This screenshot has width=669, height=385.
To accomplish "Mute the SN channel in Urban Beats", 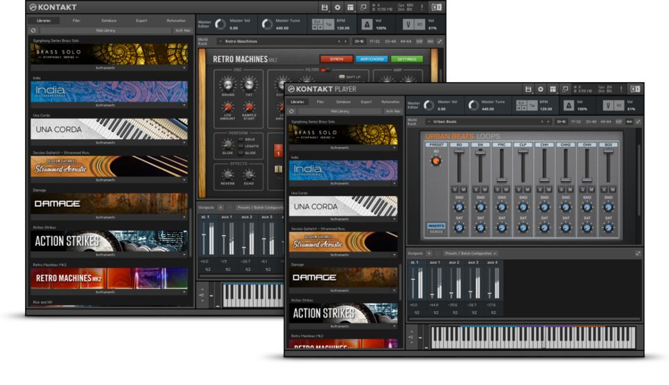I will 484,189.
